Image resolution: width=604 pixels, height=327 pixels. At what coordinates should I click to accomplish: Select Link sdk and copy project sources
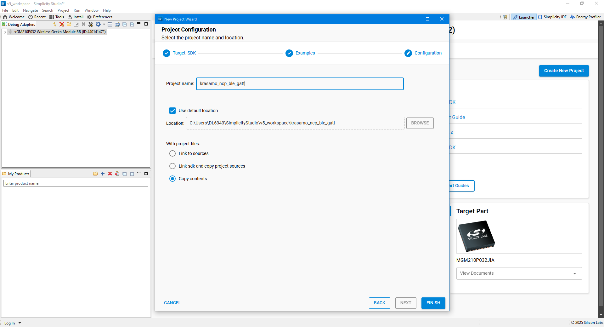pos(172,166)
